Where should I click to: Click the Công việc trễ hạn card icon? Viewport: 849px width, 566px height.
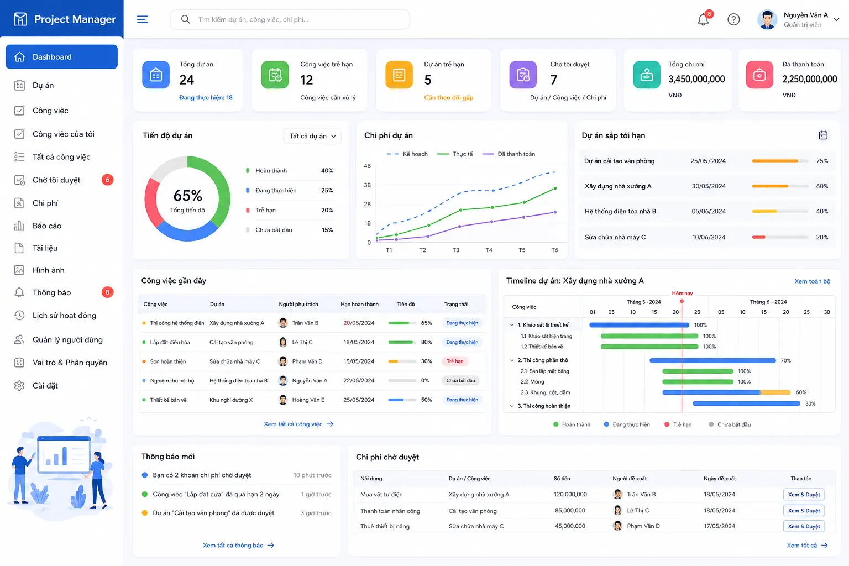275,75
